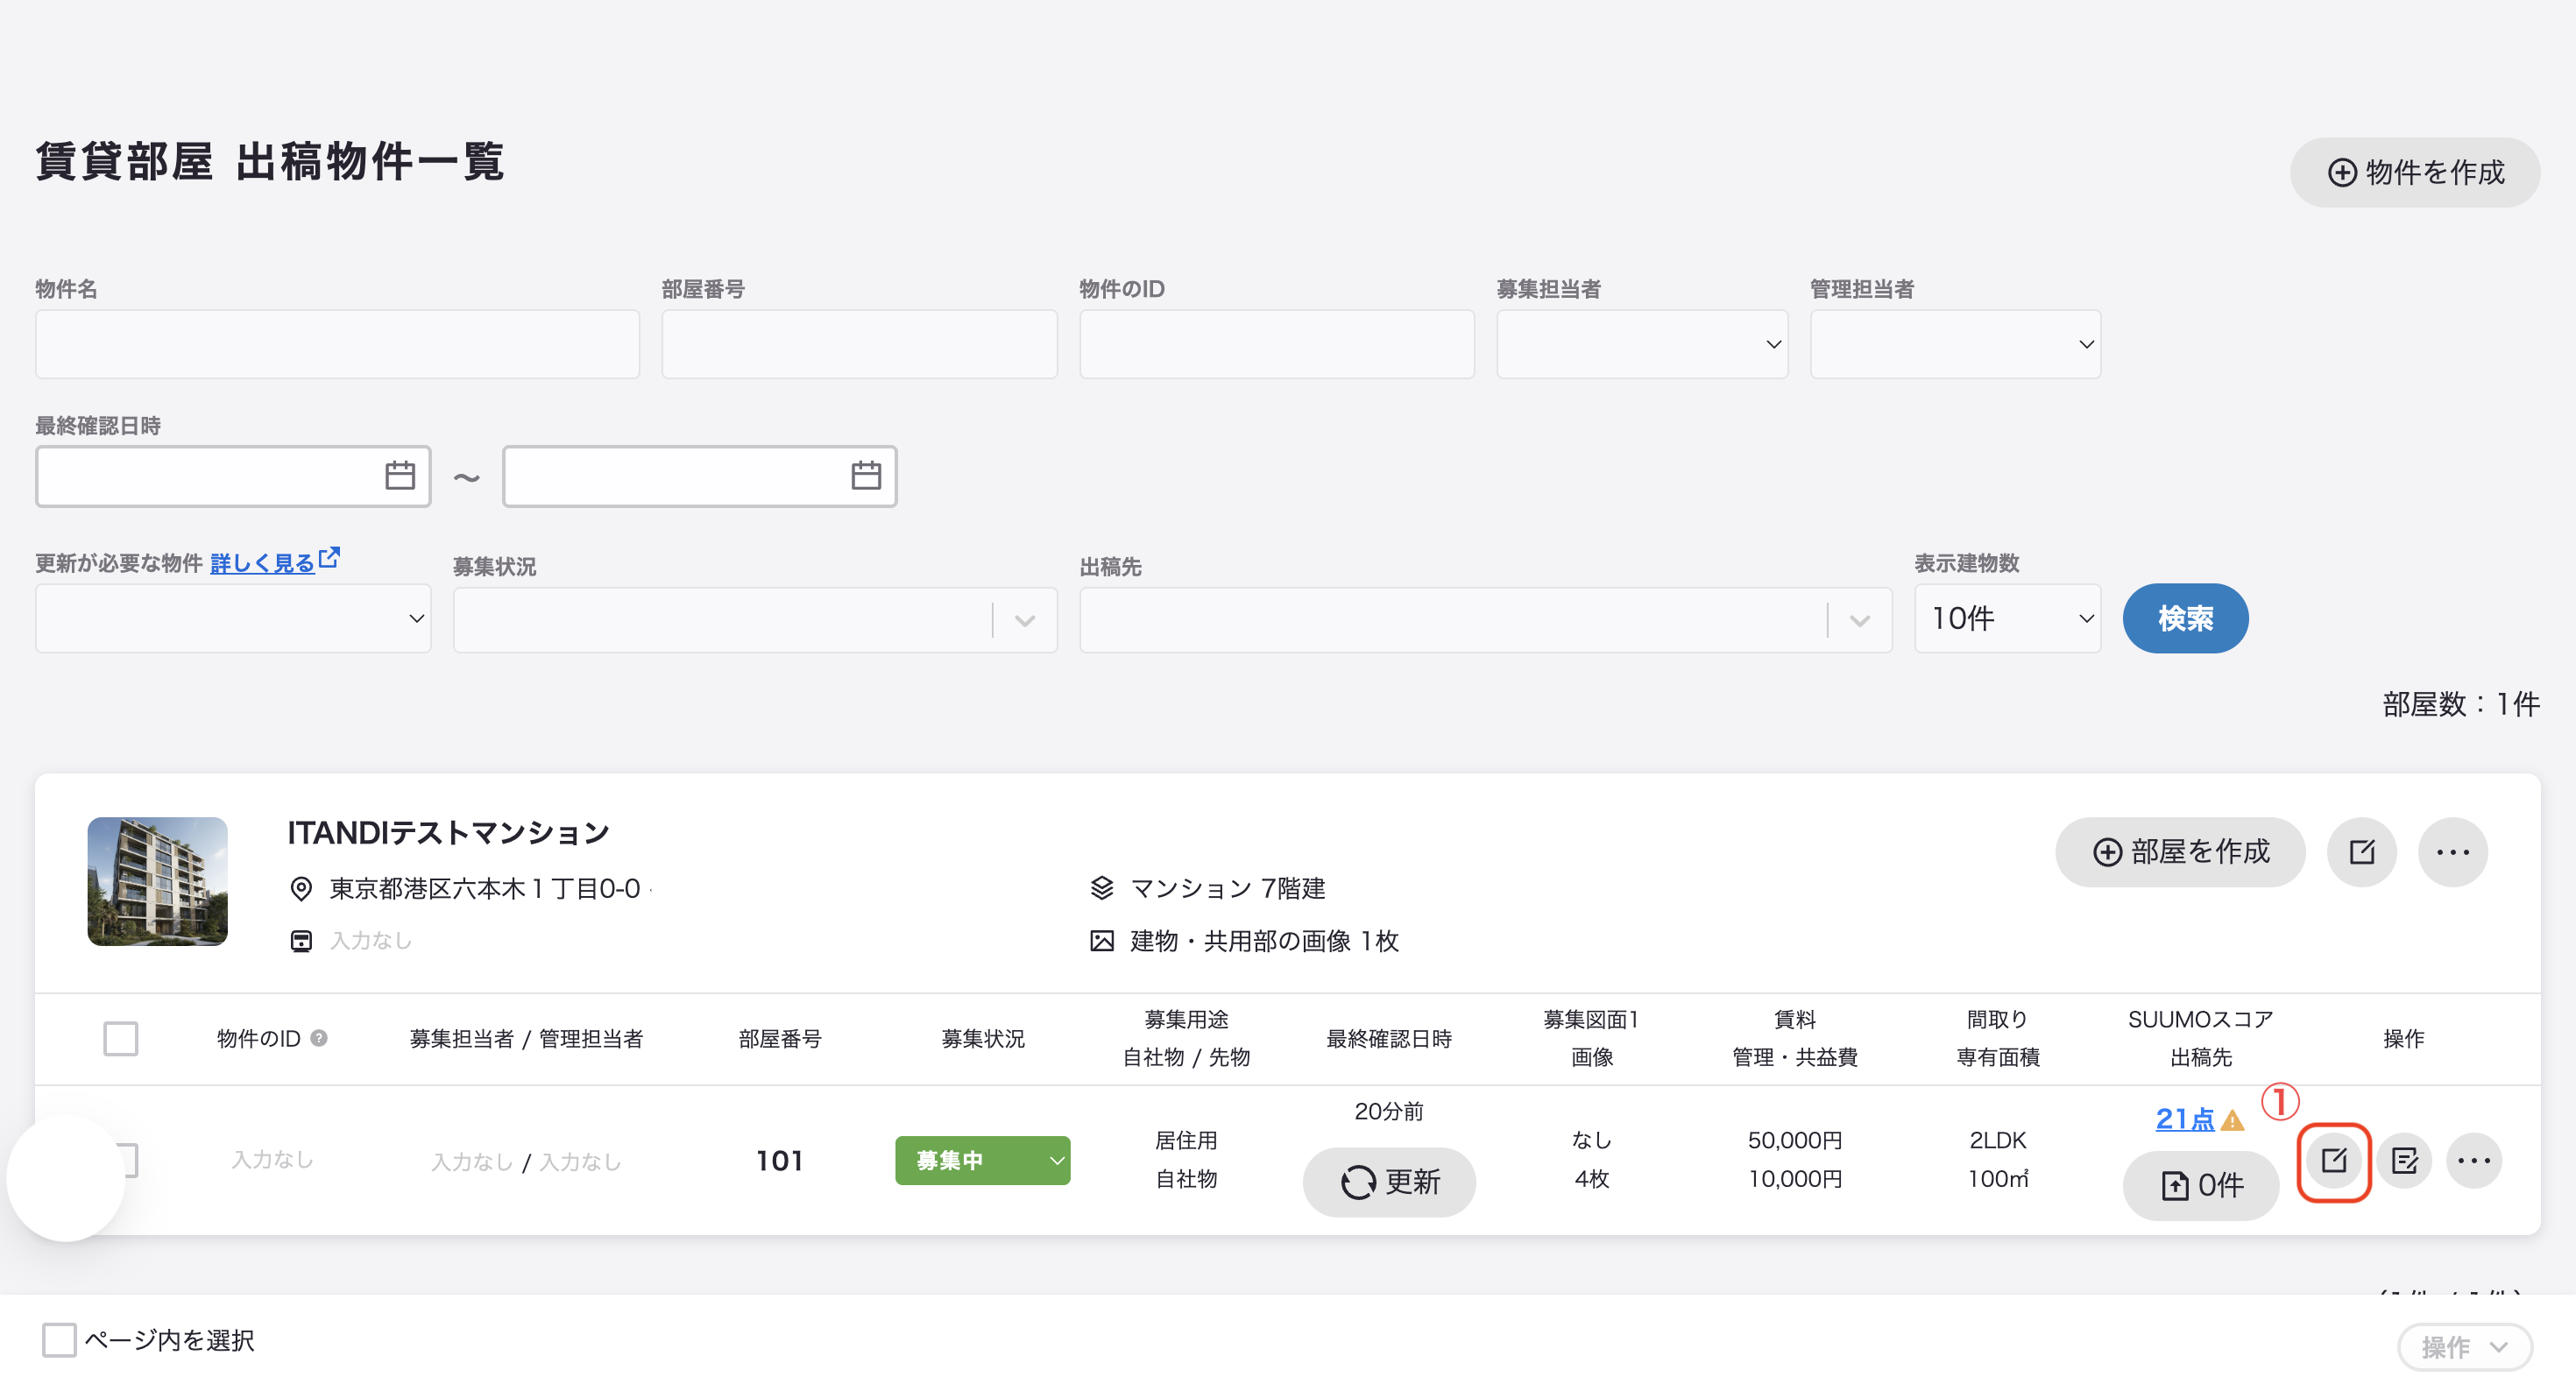Click the blue 検索 button
Viewport: 2576px width, 1398px height.
tap(2185, 619)
